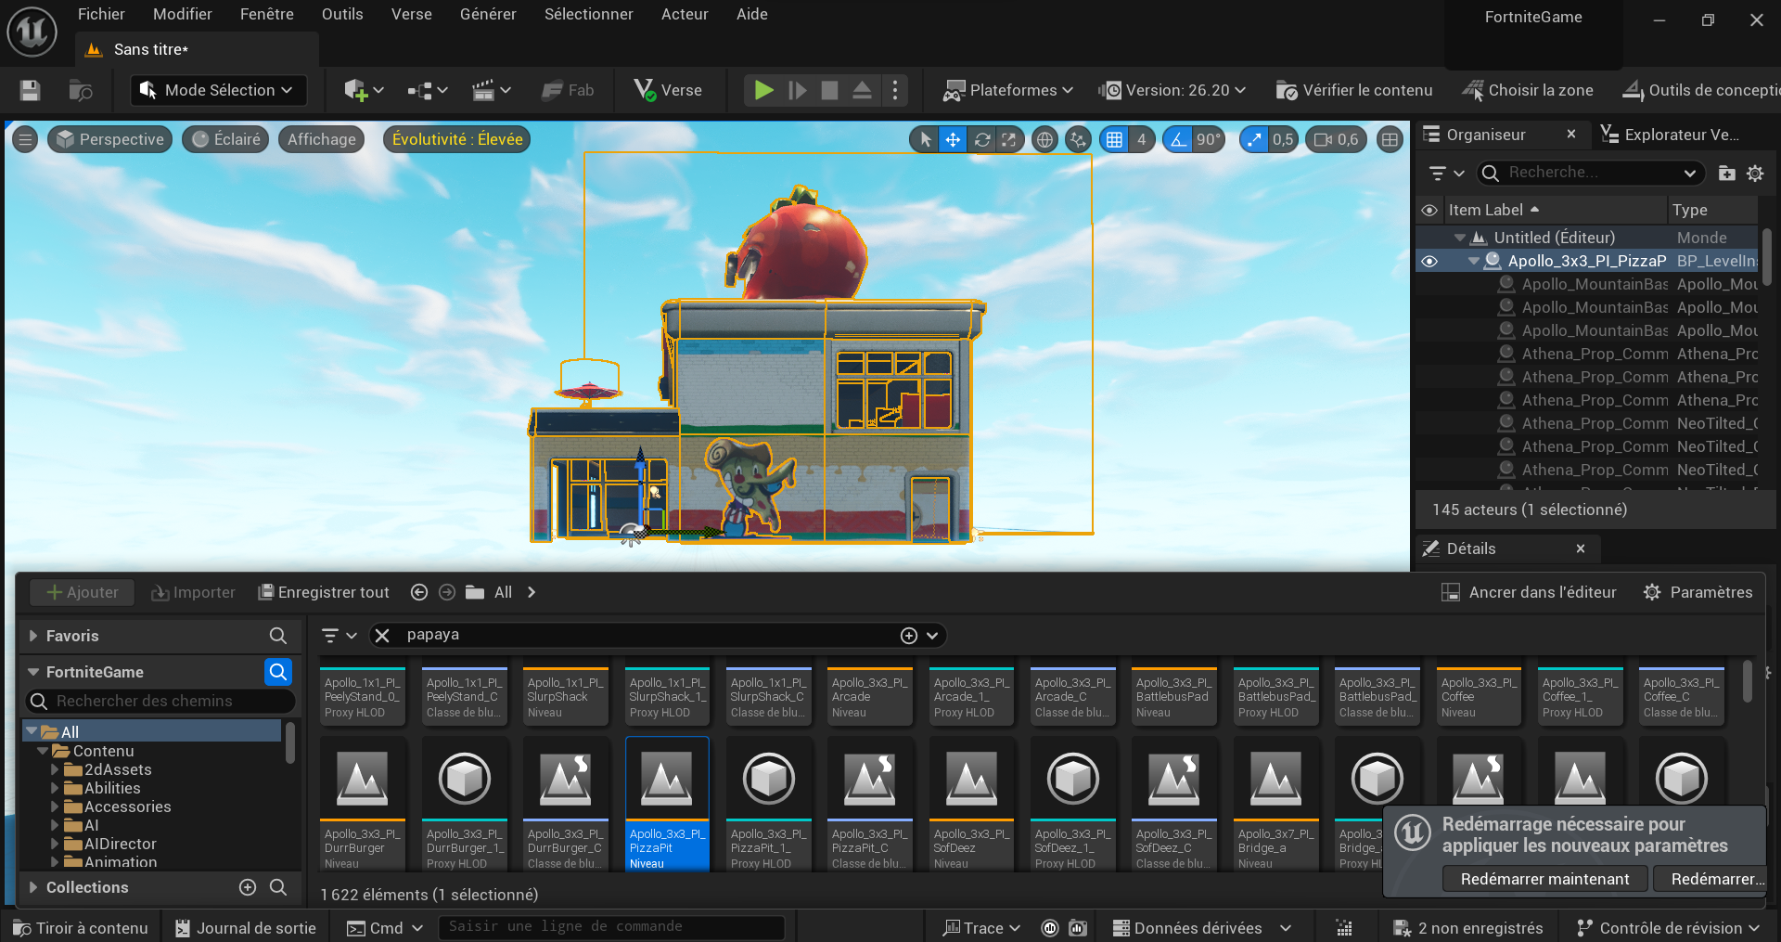Open the Sélectionner menu
The width and height of the screenshot is (1781, 942).
[x=589, y=14]
